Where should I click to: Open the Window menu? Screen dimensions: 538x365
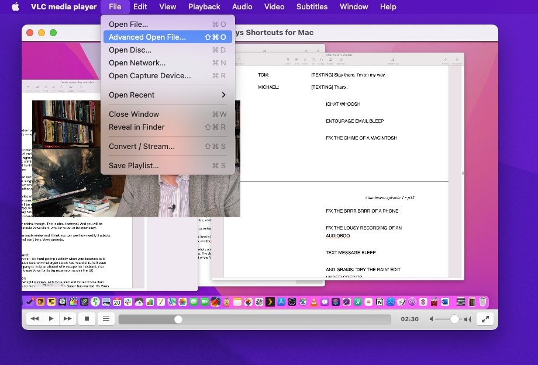point(354,6)
